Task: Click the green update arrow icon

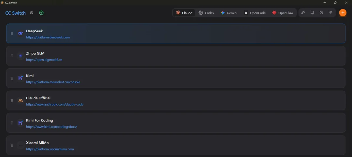Action: click(41, 13)
